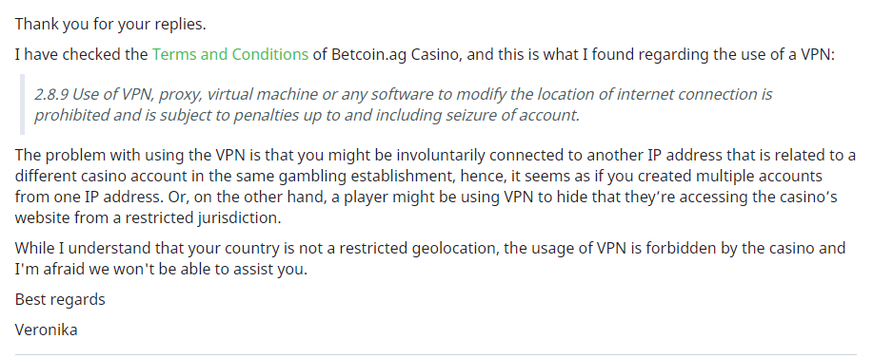
Task: Click the grey blockquote bar beside the quote
Action: pos(22,104)
